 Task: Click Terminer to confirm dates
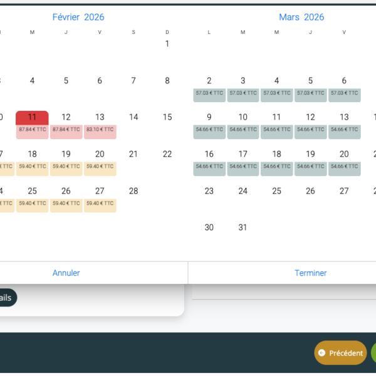click(310, 273)
